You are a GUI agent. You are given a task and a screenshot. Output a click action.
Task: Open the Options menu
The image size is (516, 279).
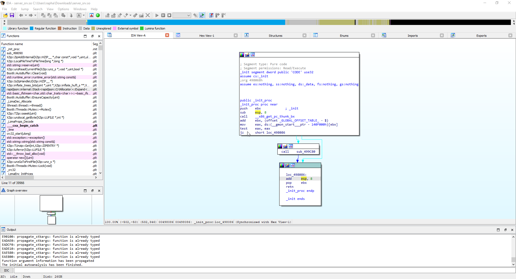(63, 9)
